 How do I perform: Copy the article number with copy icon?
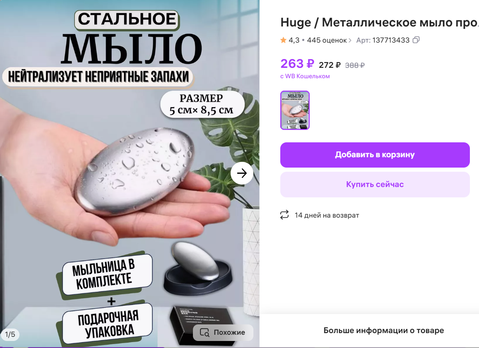point(416,40)
